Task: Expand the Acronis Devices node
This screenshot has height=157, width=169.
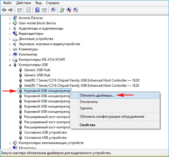Action: [x=10, y=18]
